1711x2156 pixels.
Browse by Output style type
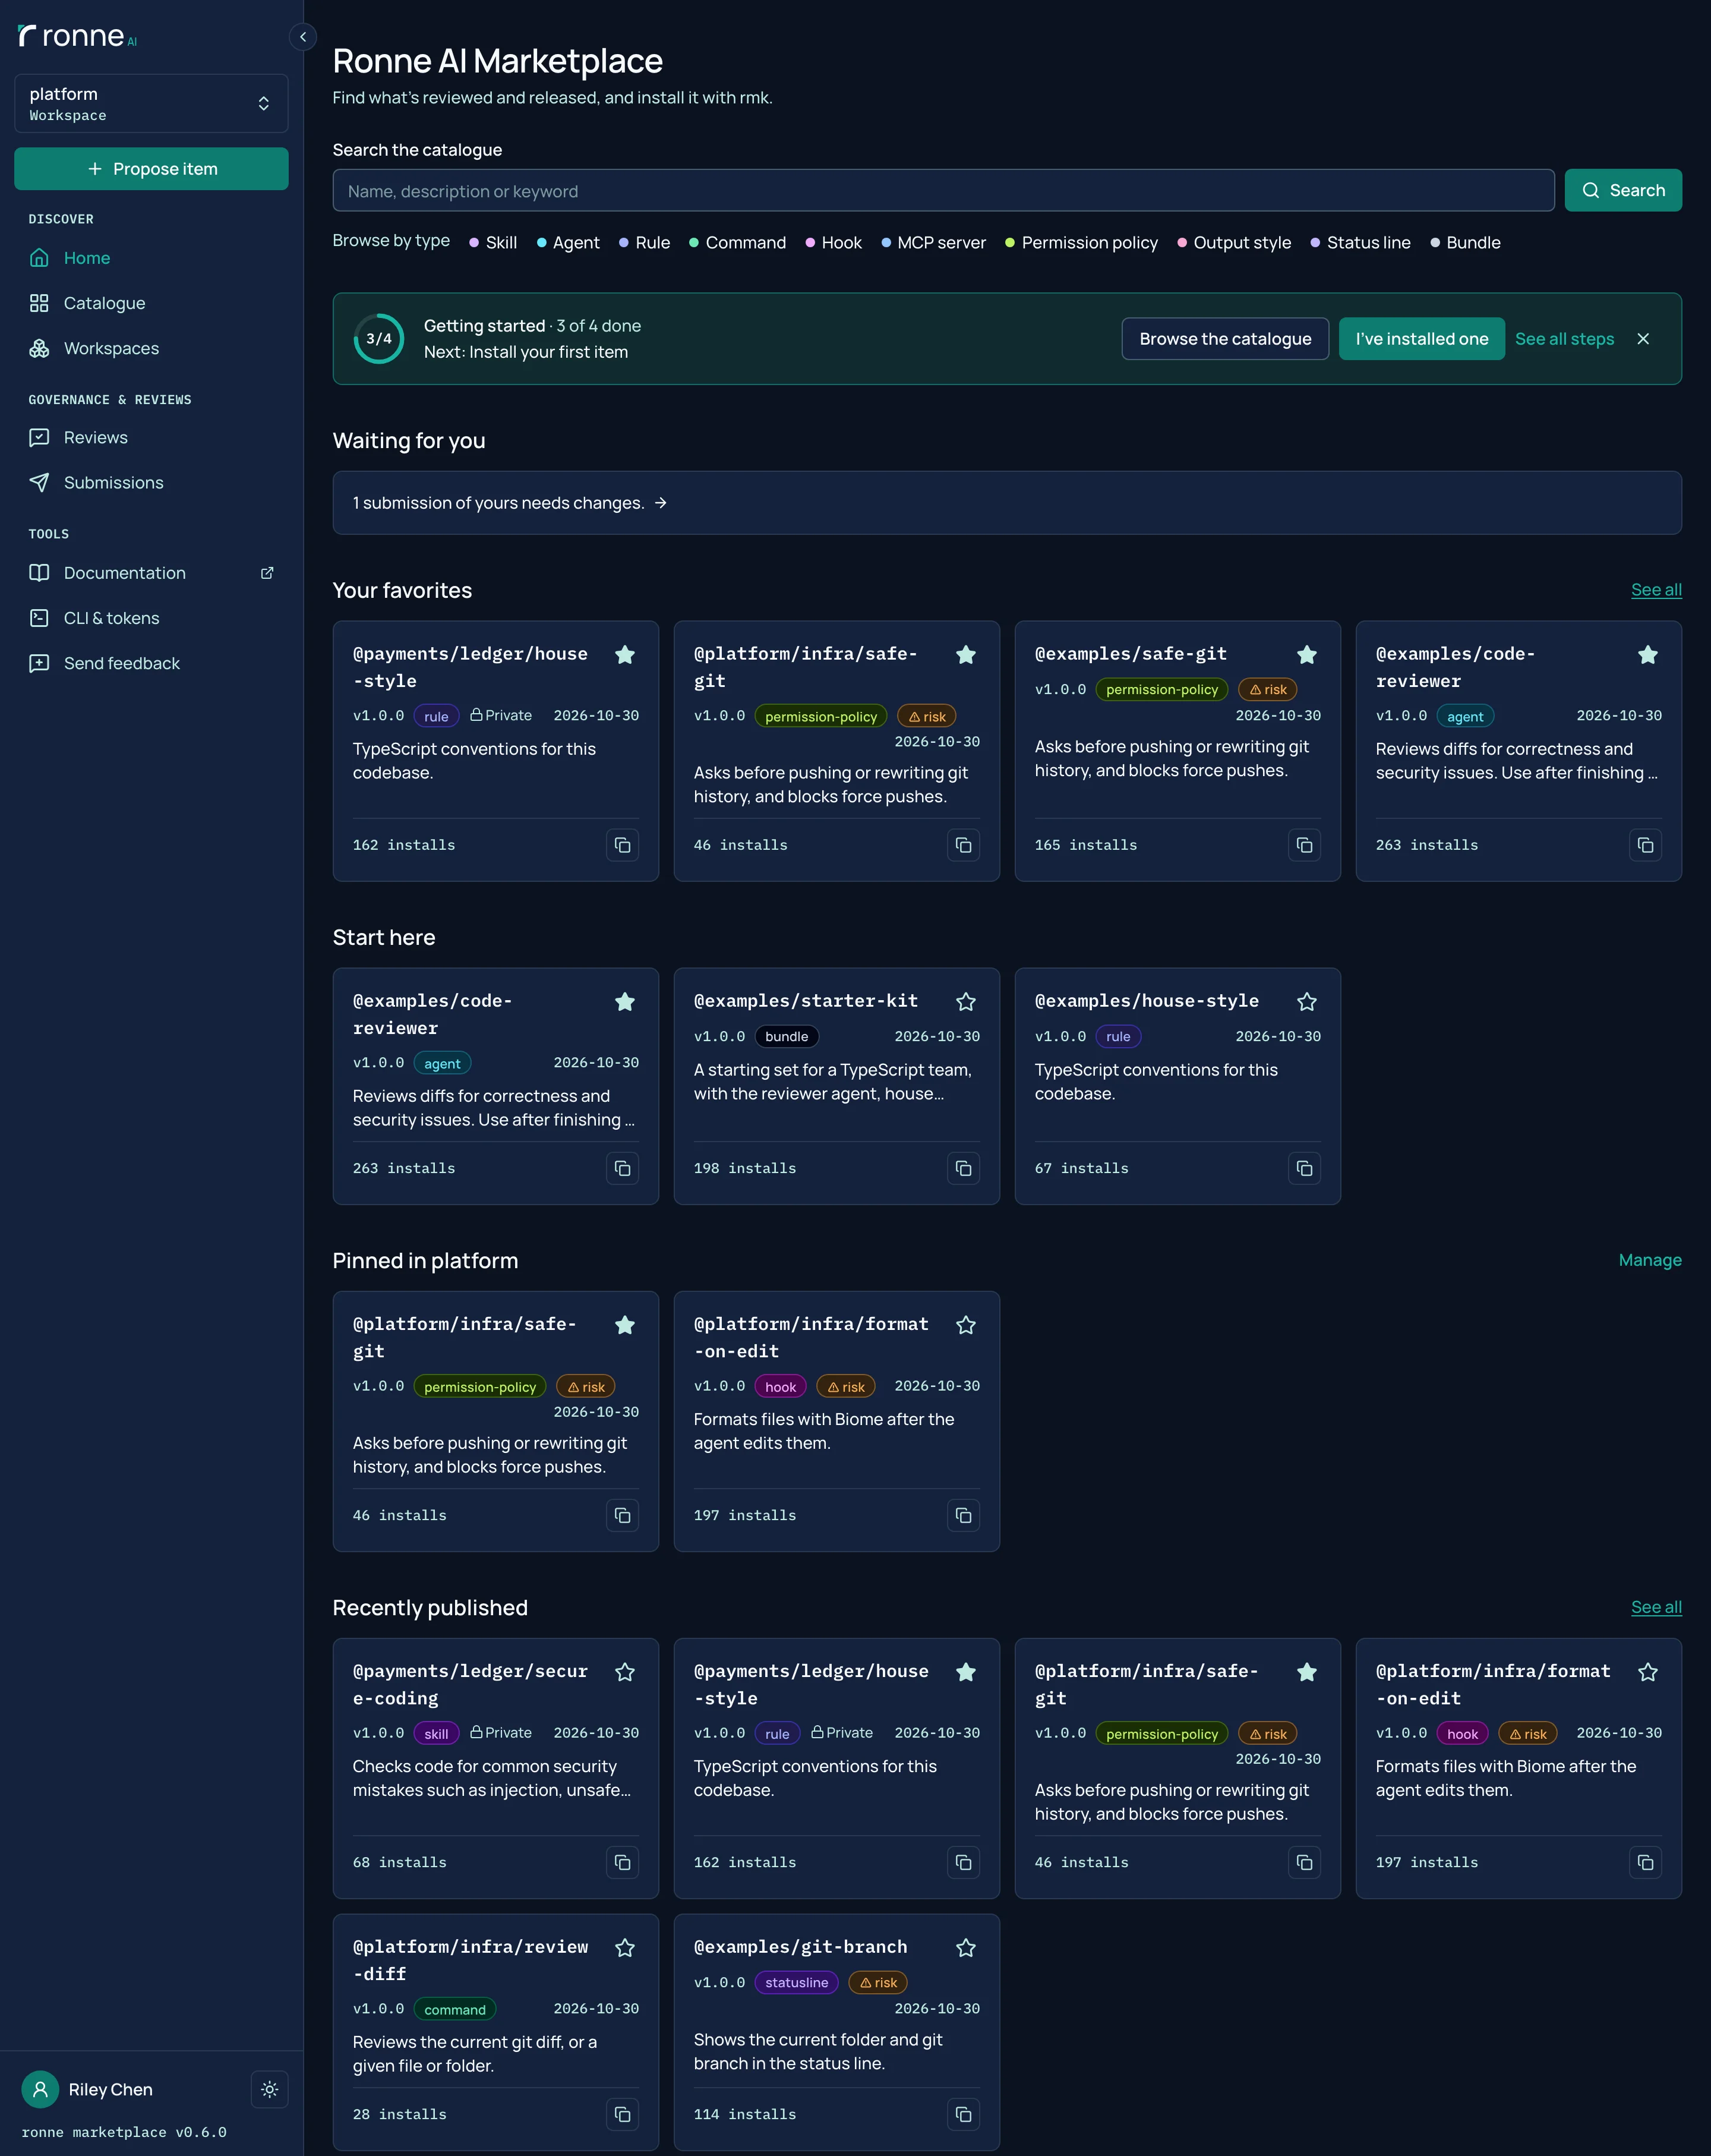pyautogui.click(x=1233, y=243)
